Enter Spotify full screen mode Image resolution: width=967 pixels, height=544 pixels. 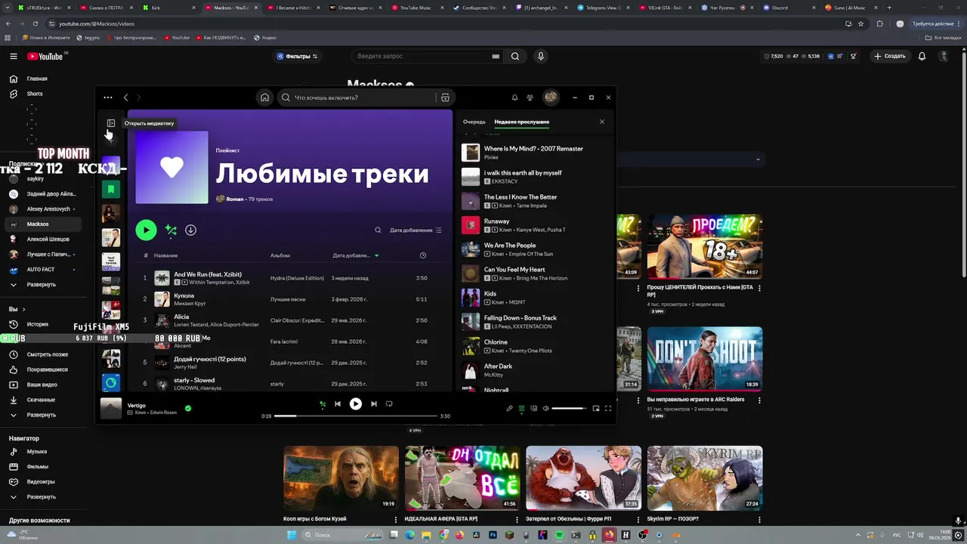point(608,409)
